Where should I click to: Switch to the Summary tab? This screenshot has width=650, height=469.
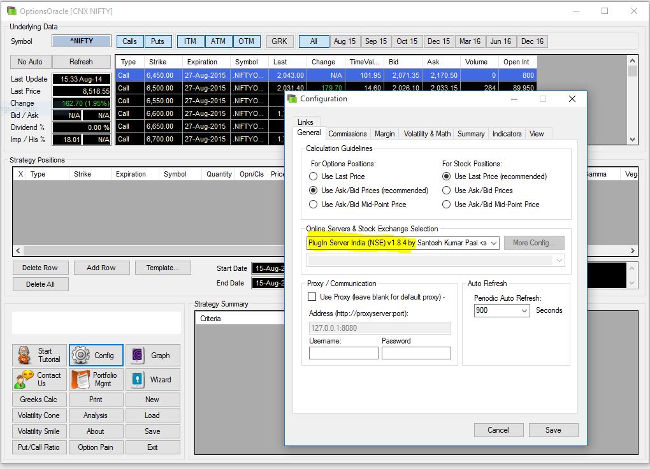471,134
